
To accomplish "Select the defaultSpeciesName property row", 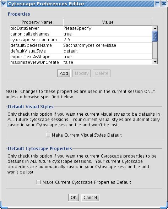I will tap(81, 45).
